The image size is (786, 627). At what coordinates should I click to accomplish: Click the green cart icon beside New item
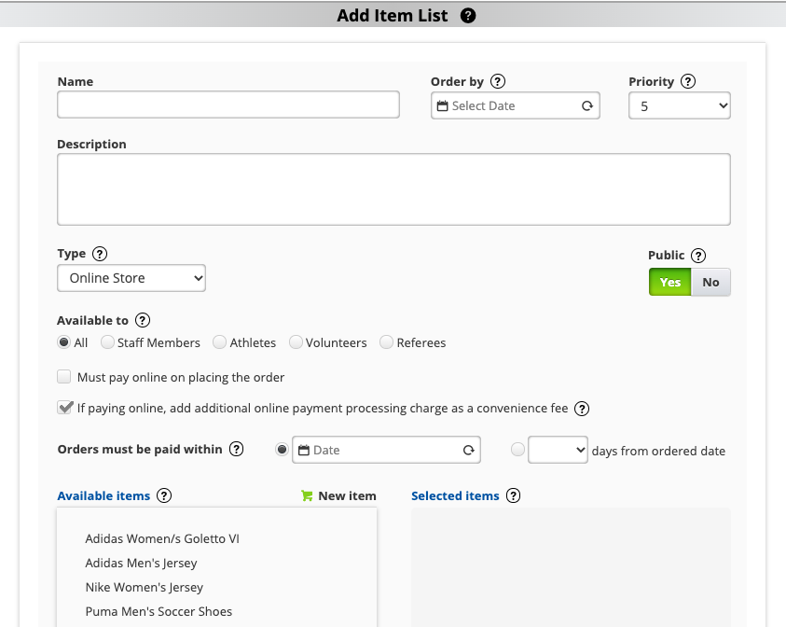click(x=306, y=495)
